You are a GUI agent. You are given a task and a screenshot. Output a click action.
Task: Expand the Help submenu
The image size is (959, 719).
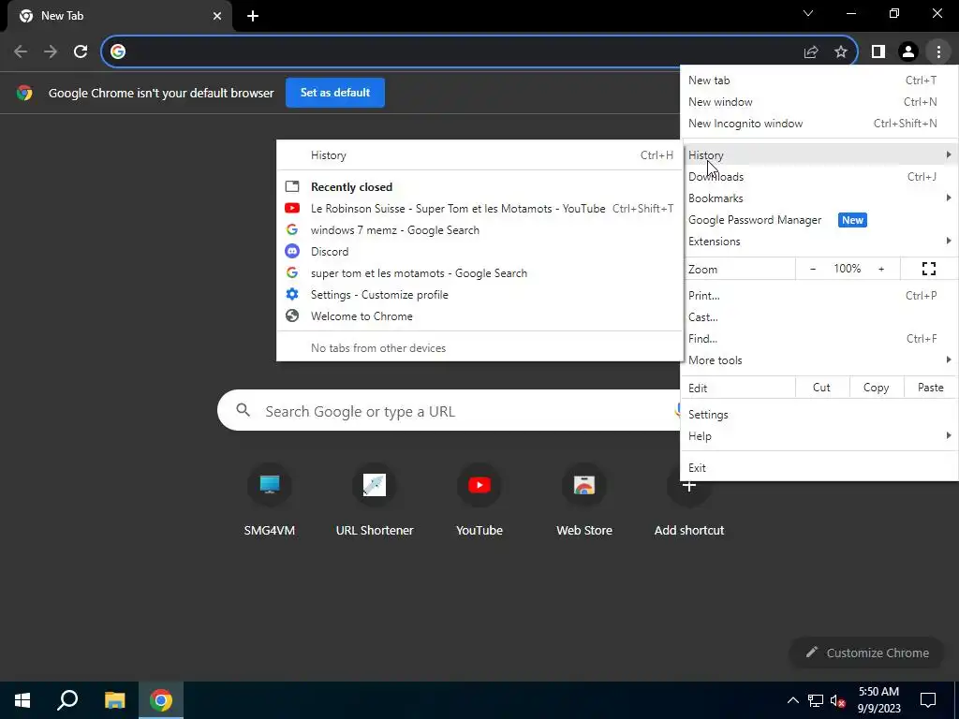tap(819, 436)
